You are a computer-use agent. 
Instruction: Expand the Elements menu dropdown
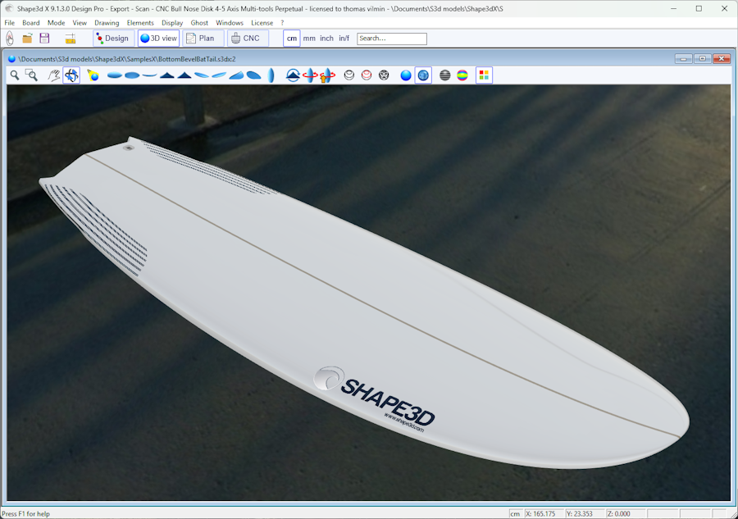point(140,23)
